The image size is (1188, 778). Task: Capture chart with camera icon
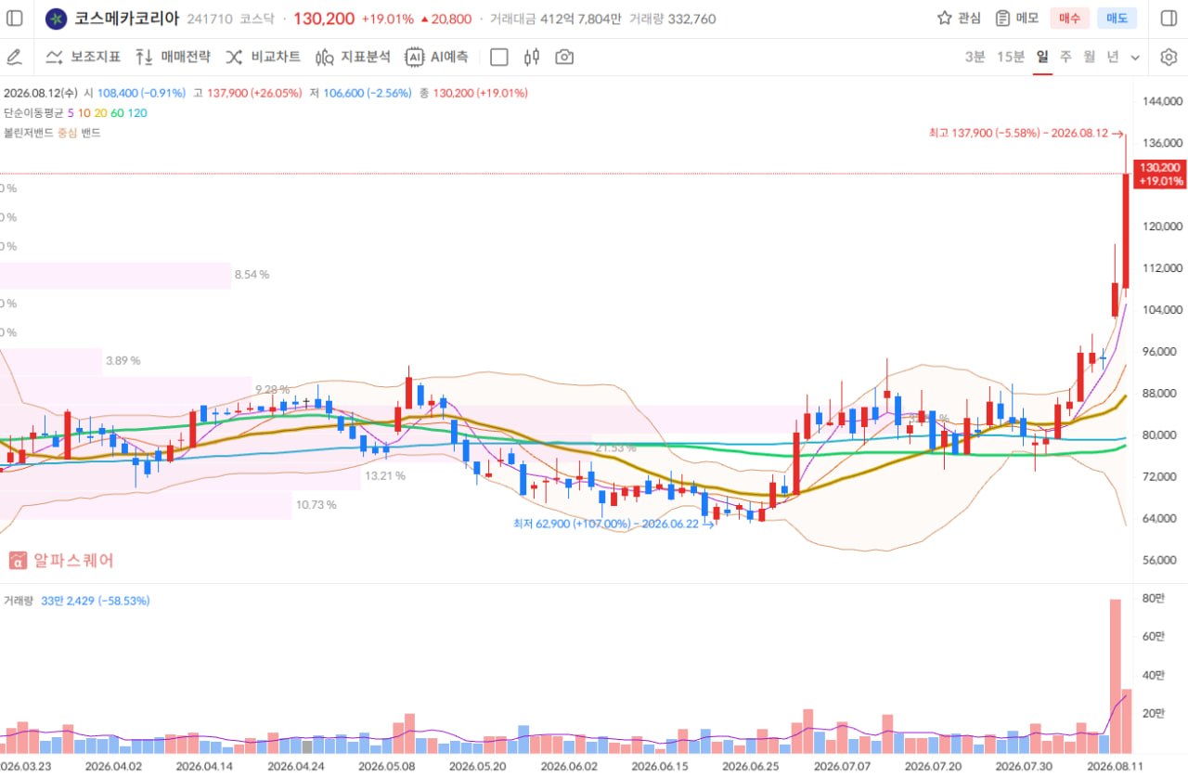pyautogui.click(x=564, y=58)
